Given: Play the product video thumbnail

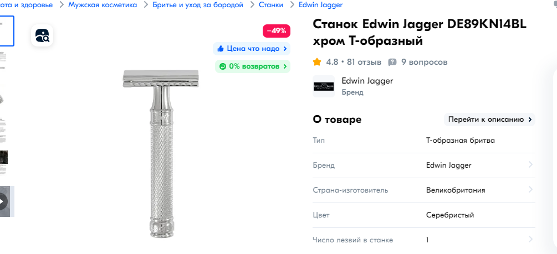Looking at the screenshot, I should 3,201.
